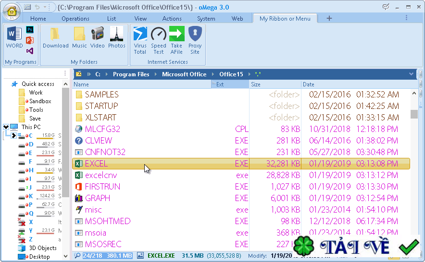The image size is (425, 262).
Task: Select My Ribbon or Menu tab
Action: coord(285,19)
